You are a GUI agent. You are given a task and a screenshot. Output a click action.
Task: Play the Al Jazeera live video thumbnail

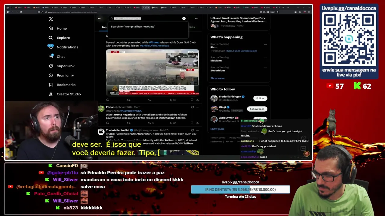152,72
